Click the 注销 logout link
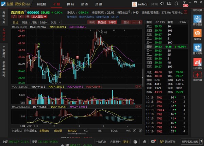The width and height of the screenshot is (204, 146). tap(154, 4)
